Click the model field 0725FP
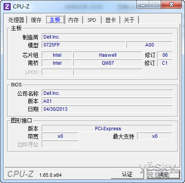The width and height of the screenshot is (185, 183). (x=83, y=45)
